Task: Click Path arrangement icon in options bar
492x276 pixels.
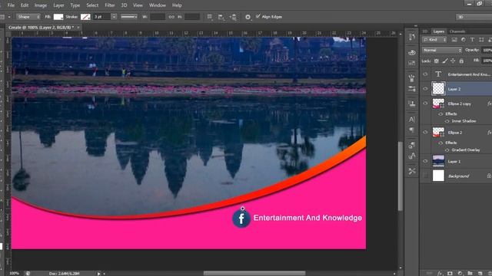Action: click(x=233, y=17)
